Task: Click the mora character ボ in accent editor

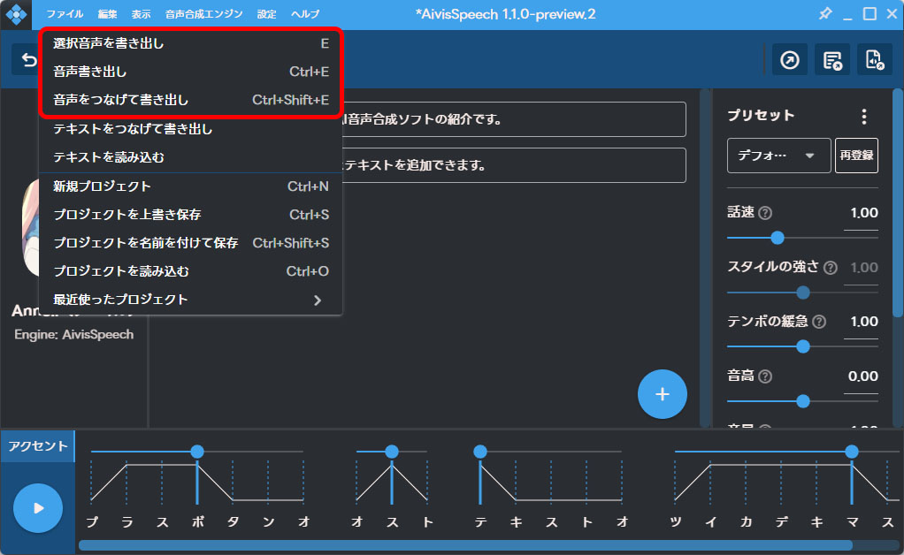Action: [197, 521]
